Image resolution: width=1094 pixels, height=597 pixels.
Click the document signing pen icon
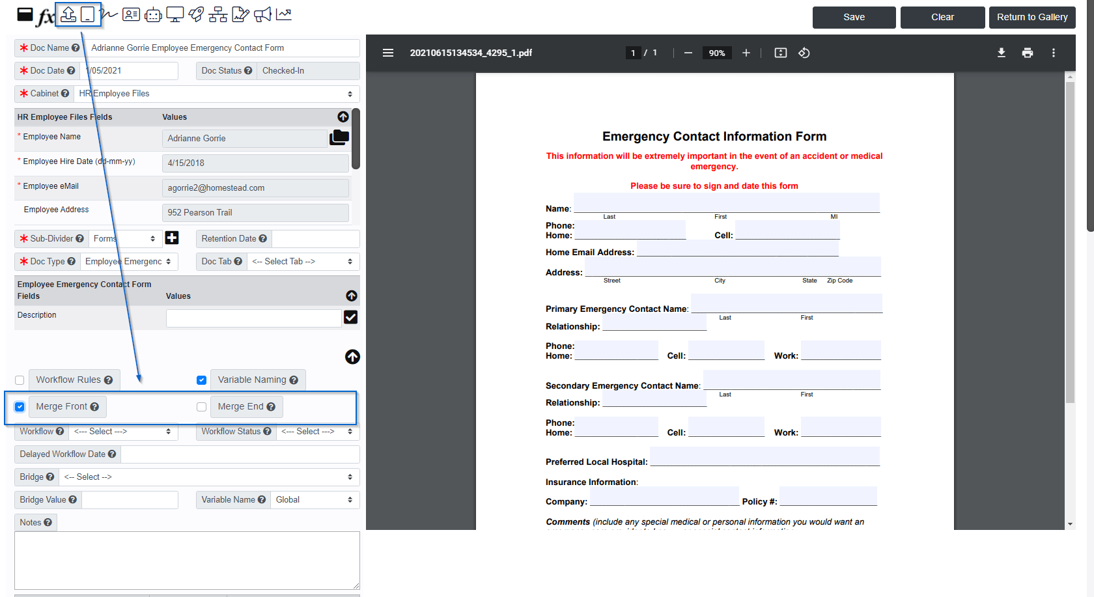(x=240, y=14)
